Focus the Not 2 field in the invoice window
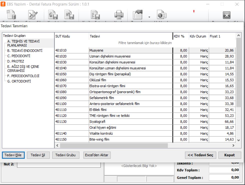Image resolution: width=245 pixels, height=185 pixels. [59, 165]
